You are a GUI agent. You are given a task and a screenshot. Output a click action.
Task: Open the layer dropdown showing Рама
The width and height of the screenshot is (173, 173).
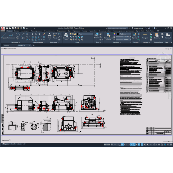coord(82,34)
